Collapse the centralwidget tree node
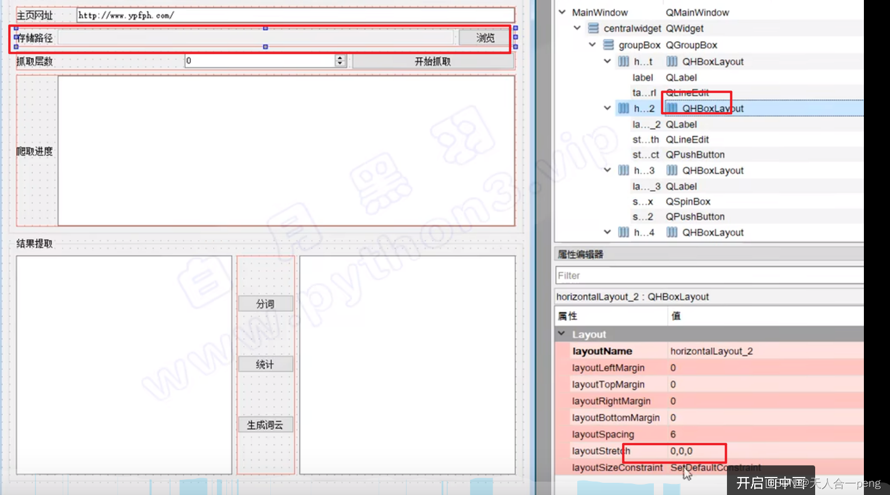The image size is (890, 495). pyautogui.click(x=576, y=28)
